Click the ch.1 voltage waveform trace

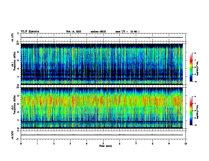[102, 37]
